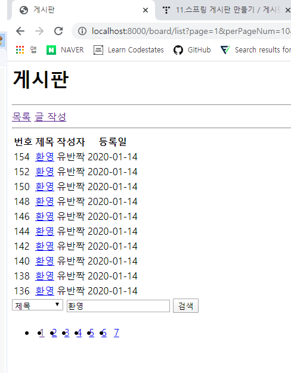The width and height of the screenshot is (291, 373).
Task: Open the 환영 post numbered 150
Action: coord(45,186)
